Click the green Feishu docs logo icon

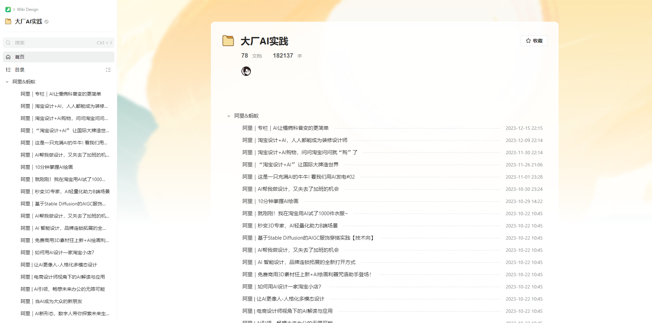[x=8, y=9]
